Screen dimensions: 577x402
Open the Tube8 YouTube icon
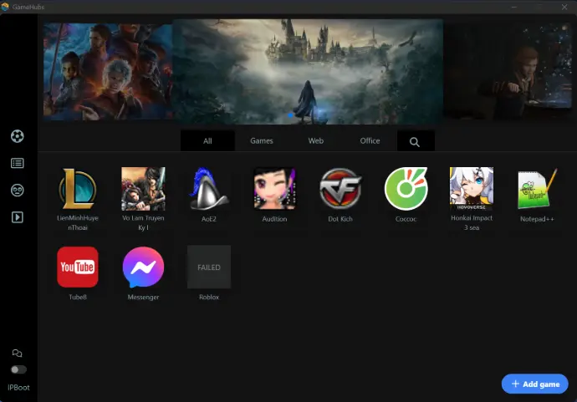78,267
